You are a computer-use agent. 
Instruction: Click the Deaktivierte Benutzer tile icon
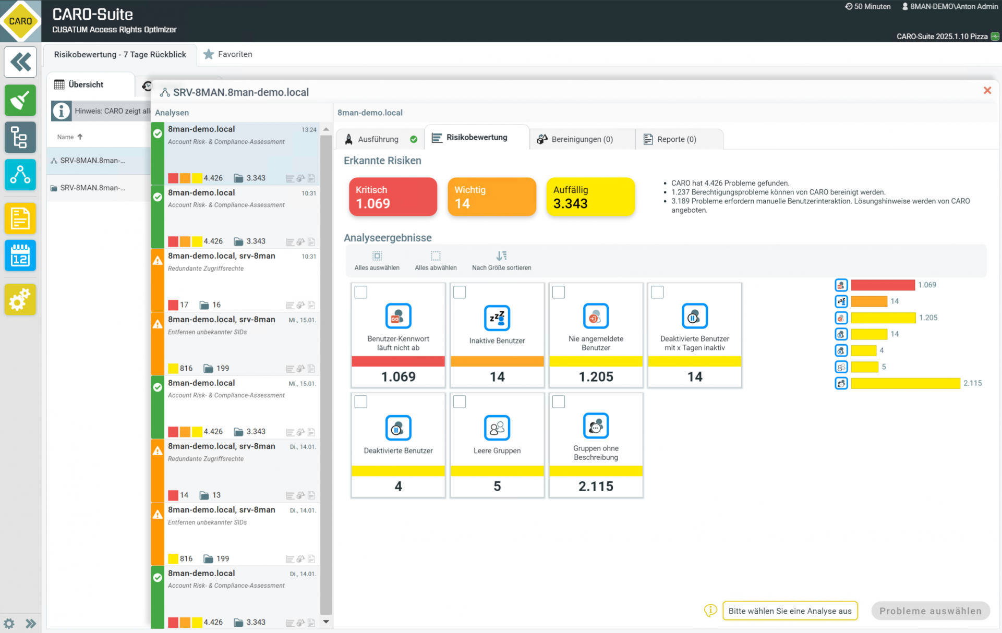tap(398, 428)
